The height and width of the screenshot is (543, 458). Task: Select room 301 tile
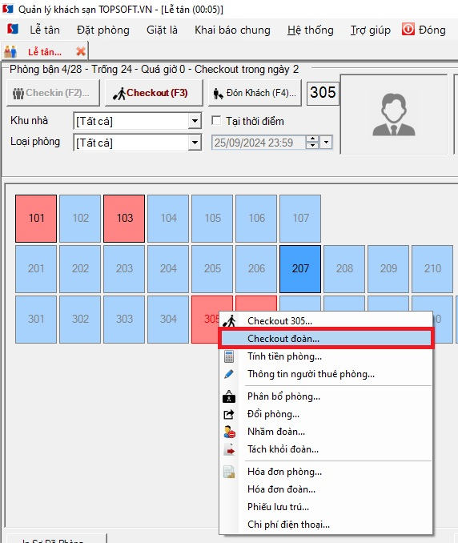coord(36,320)
